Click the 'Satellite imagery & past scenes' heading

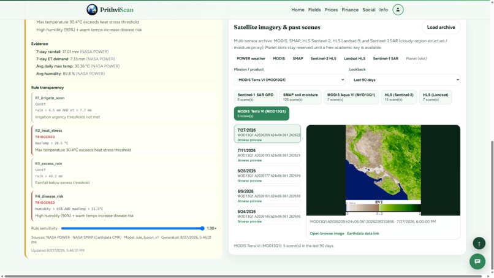tap(277, 28)
